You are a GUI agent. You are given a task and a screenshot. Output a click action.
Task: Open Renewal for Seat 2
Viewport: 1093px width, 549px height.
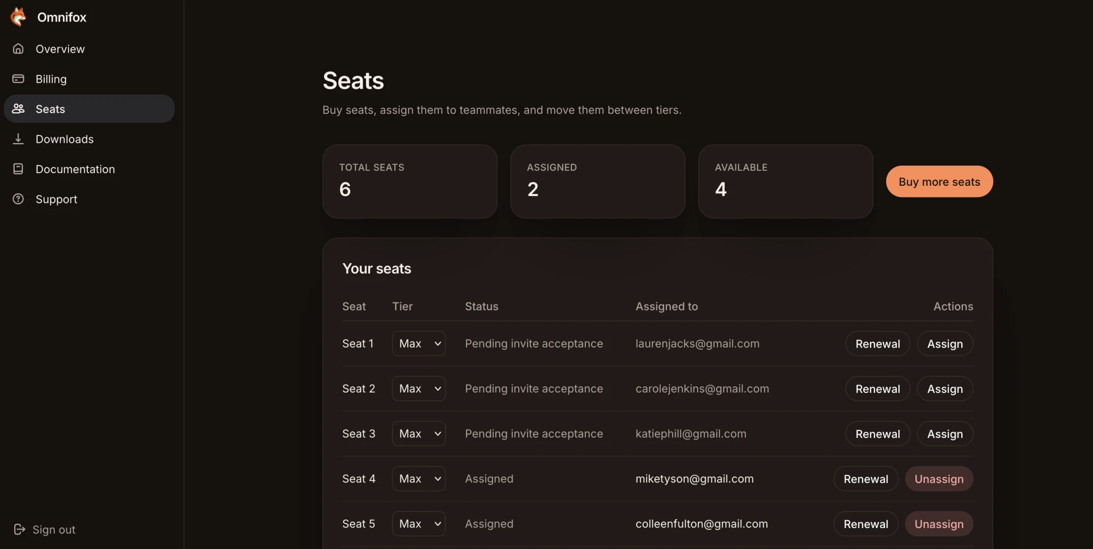878,389
